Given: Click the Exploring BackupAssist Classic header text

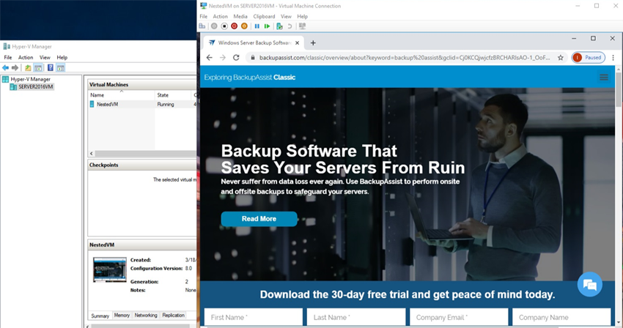Looking at the screenshot, I should pos(249,78).
